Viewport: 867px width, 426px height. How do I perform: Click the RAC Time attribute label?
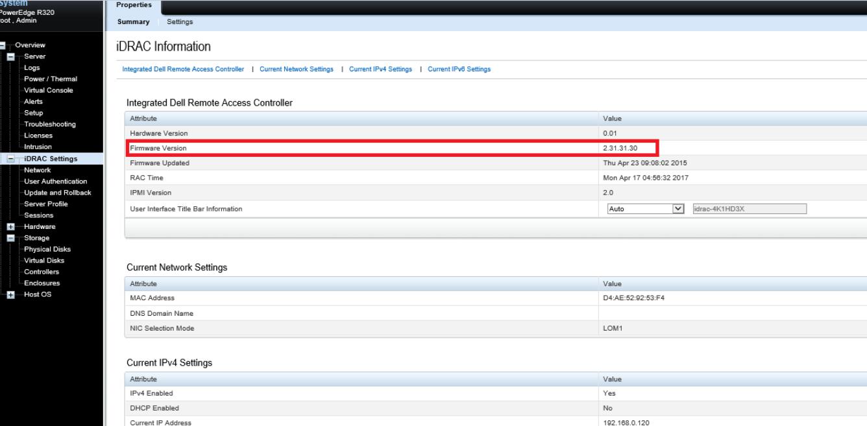[x=146, y=178]
